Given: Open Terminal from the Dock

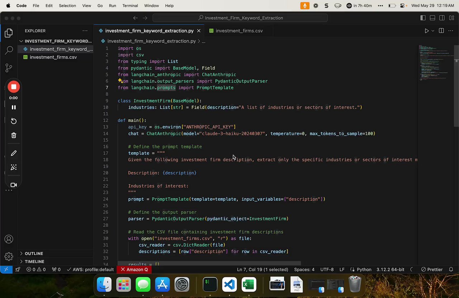Looking at the screenshot, I should (x=210, y=285).
